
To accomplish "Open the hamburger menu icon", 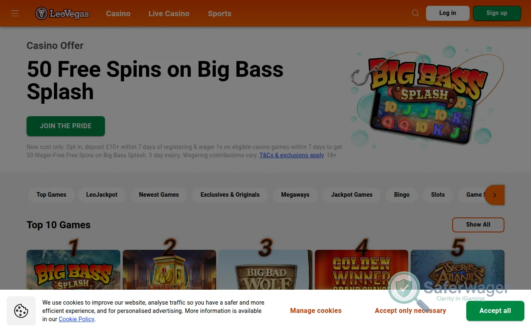I will (15, 13).
